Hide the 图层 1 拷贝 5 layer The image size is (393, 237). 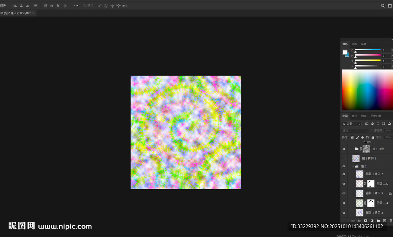pos(344,193)
